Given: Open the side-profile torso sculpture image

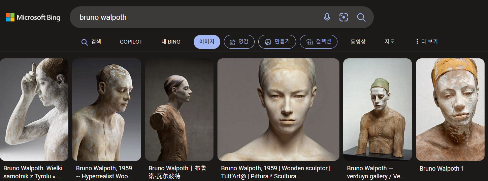Looking at the screenshot, I should click(179, 110).
